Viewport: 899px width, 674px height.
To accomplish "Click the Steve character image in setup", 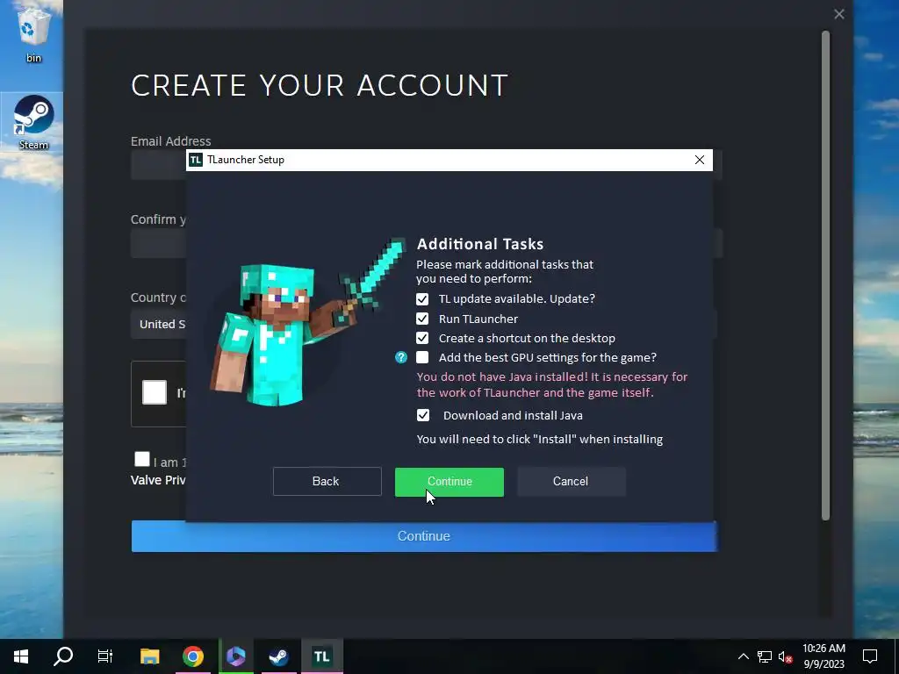I will [308, 323].
